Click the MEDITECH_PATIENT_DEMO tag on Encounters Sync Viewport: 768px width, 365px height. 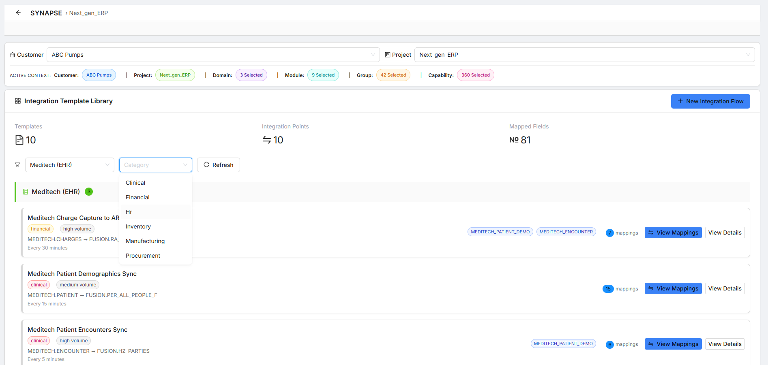coord(563,343)
